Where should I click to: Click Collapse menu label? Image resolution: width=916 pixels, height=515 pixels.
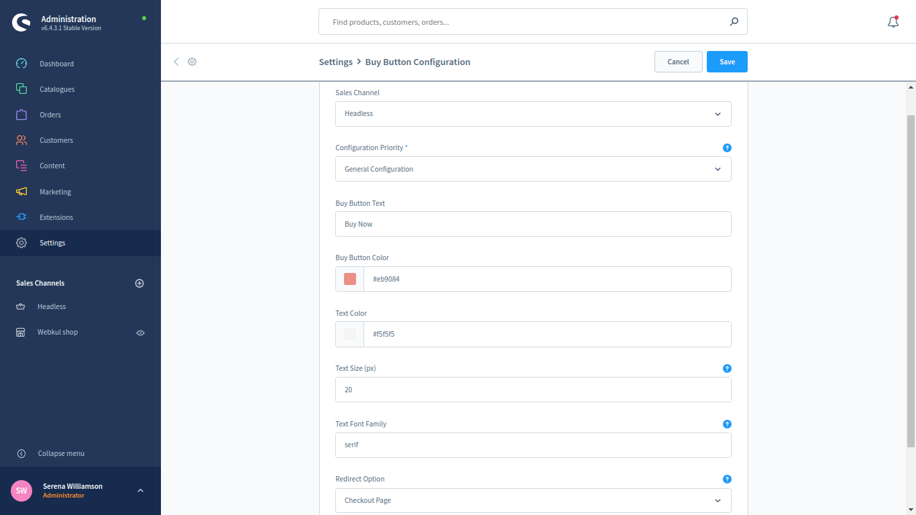coord(61,453)
